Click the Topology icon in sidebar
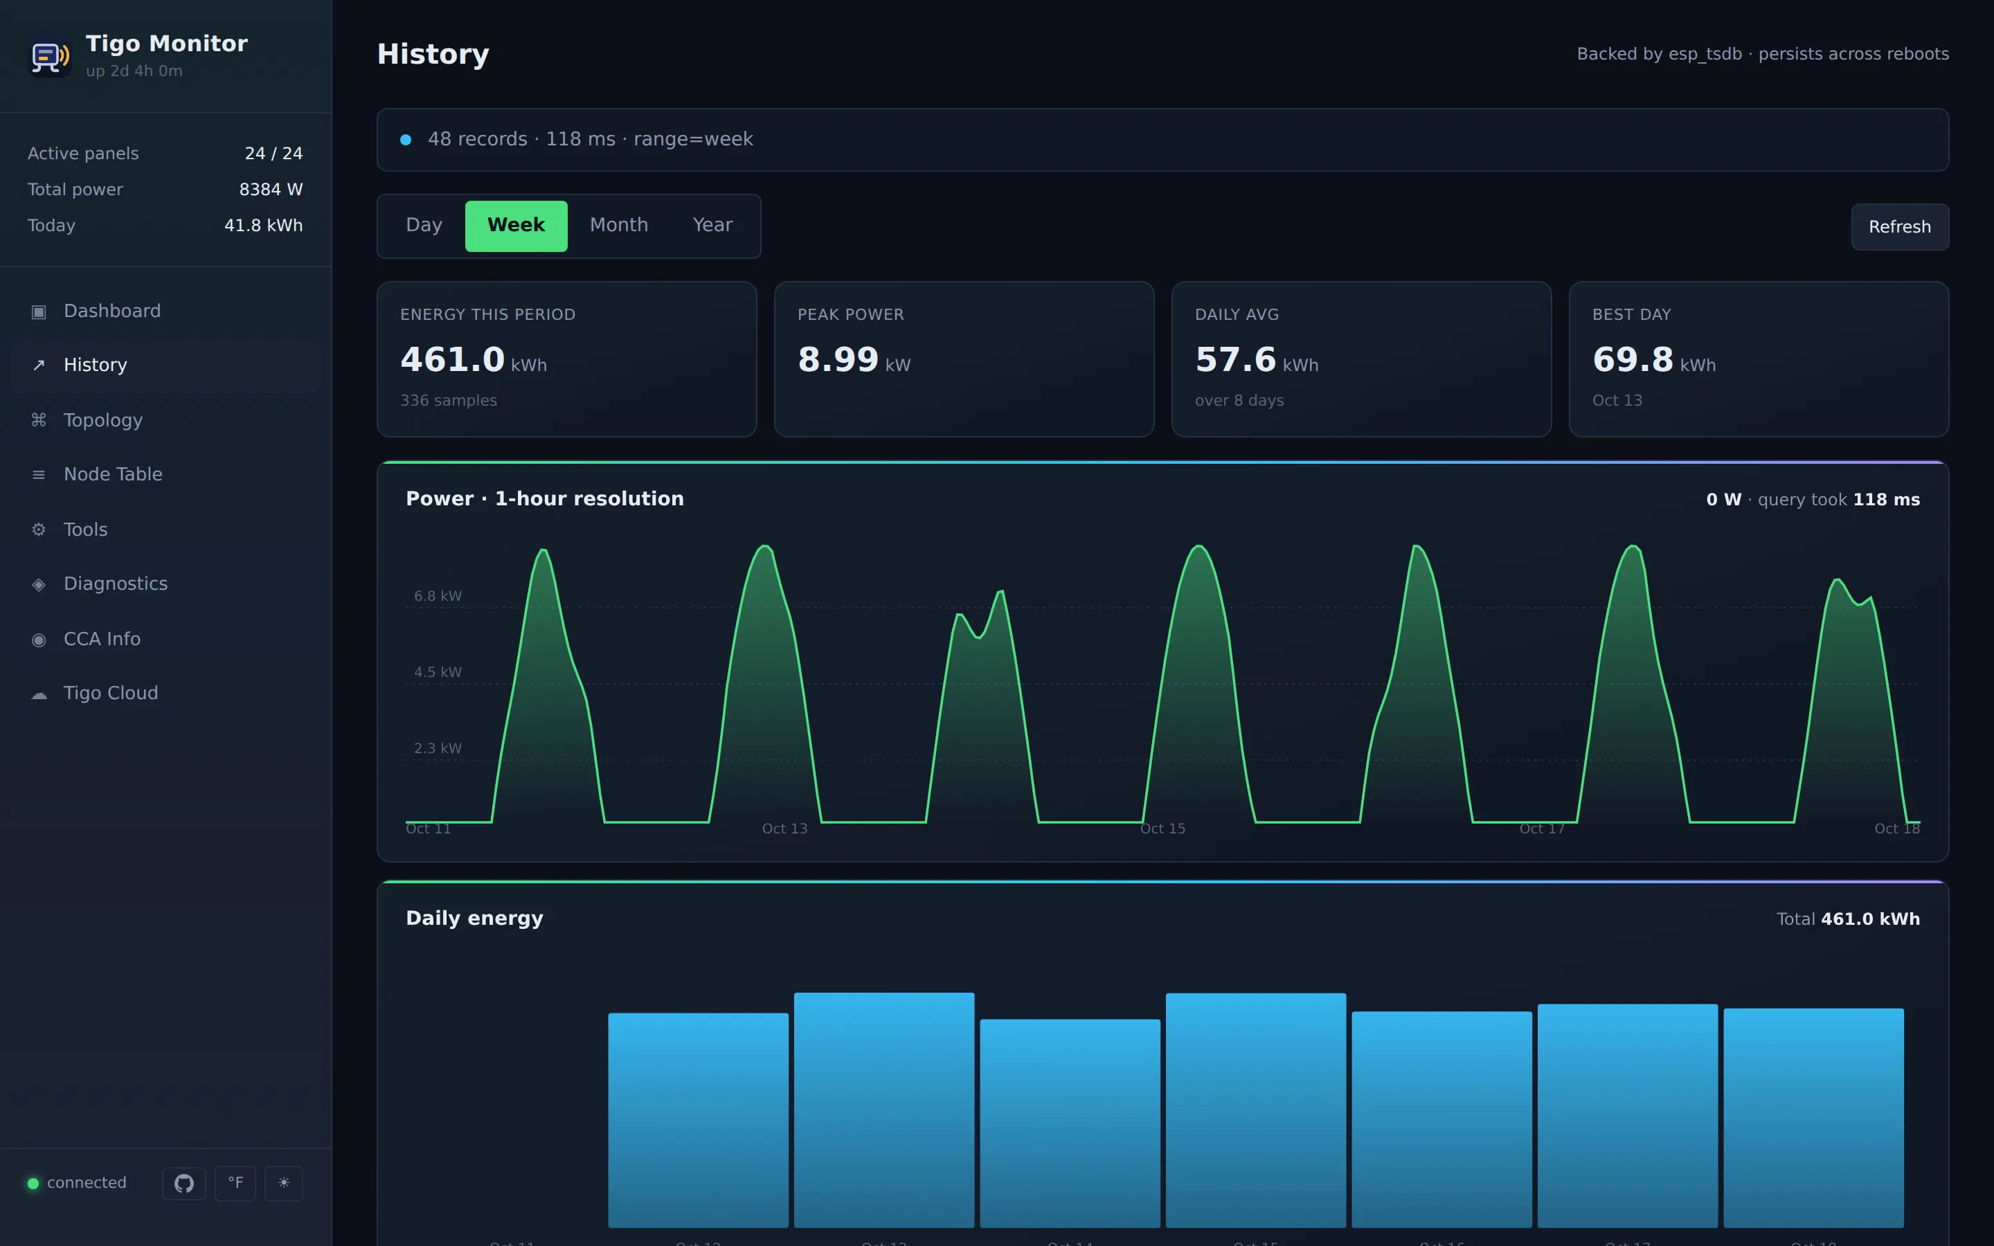Viewport: 1994px width, 1246px height. coord(39,420)
